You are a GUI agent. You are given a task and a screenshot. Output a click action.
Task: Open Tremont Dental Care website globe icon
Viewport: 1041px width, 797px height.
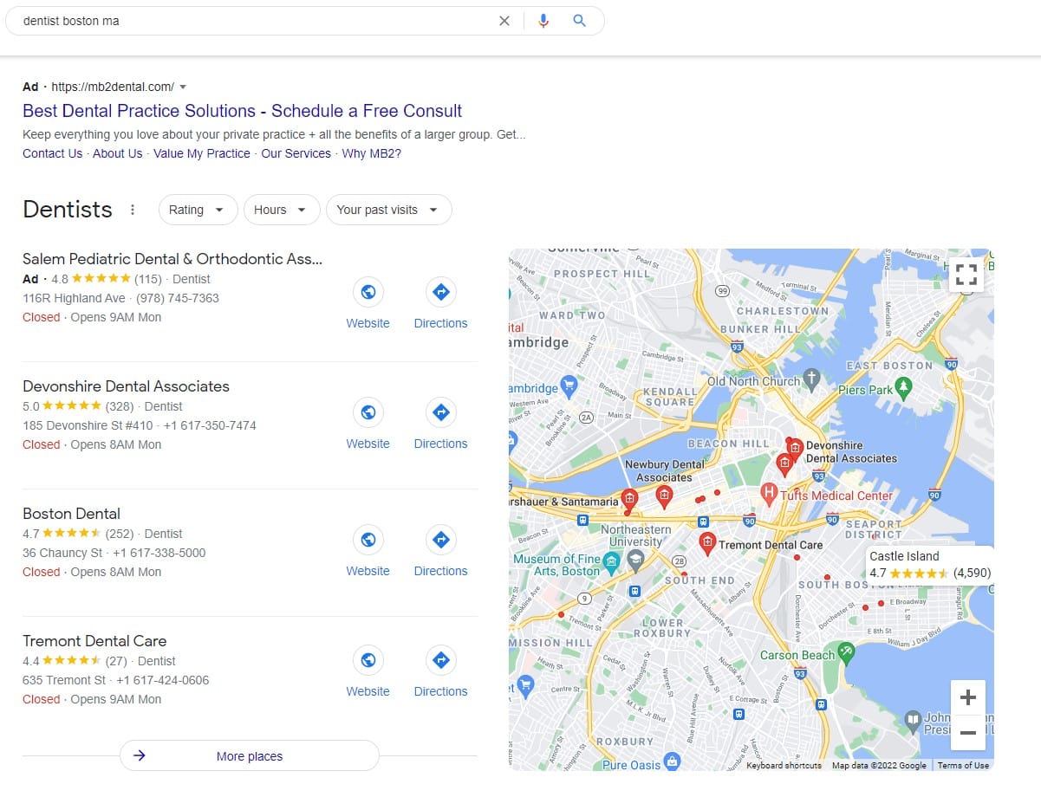click(x=368, y=660)
